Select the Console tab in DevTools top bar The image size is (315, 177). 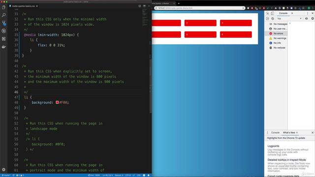pyautogui.click(x=283, y=13)
